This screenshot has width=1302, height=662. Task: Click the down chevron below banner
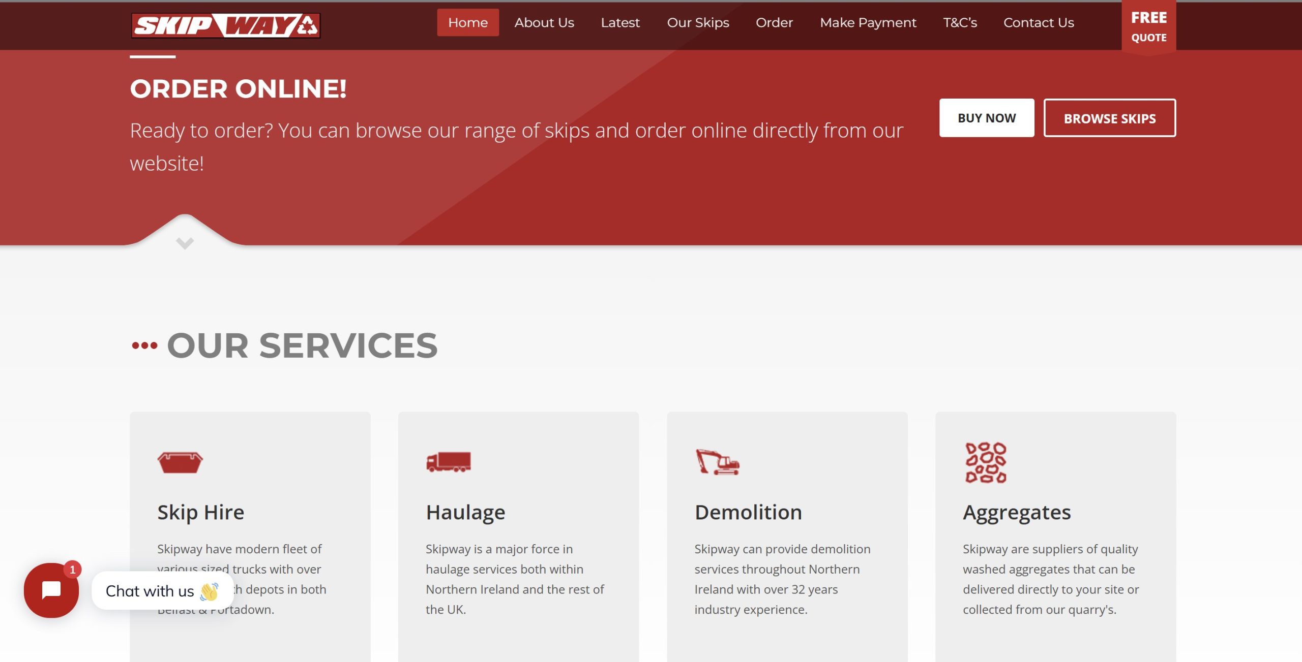(185, 243)
